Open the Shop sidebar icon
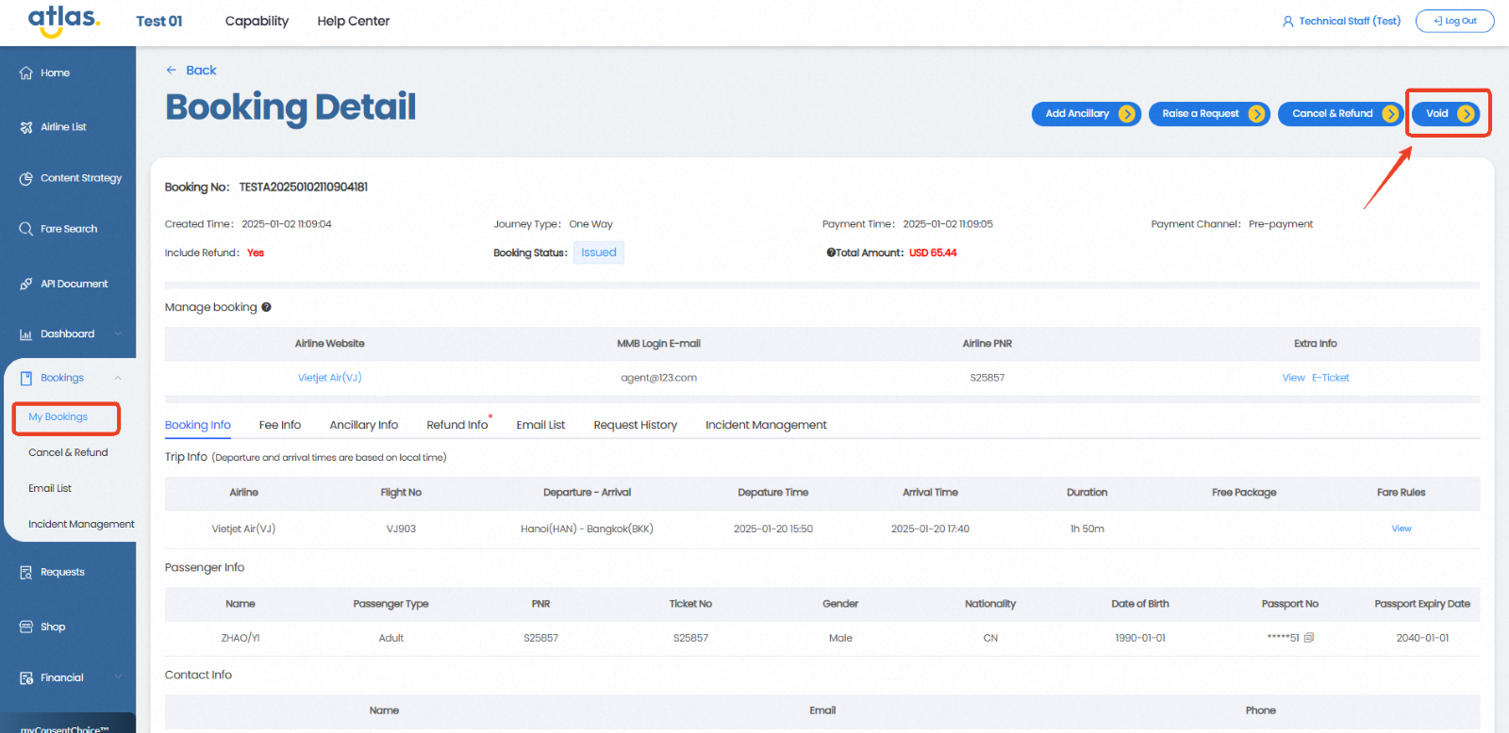The width and height of the screenshot is (1509, 733). pyautogui.click(x=26, y=627)
